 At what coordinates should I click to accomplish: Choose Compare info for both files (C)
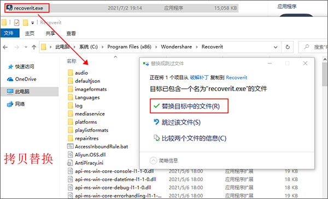pos(190,138)
